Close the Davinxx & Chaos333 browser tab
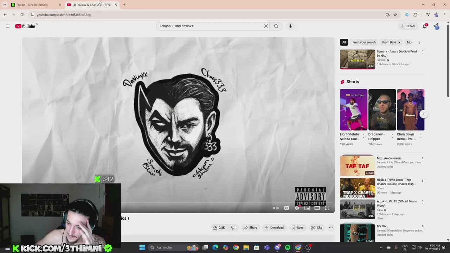 click(x=116, y=5)
